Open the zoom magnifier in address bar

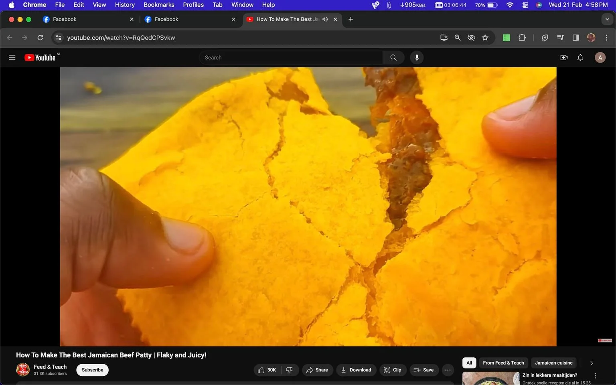tap(457, 37)
